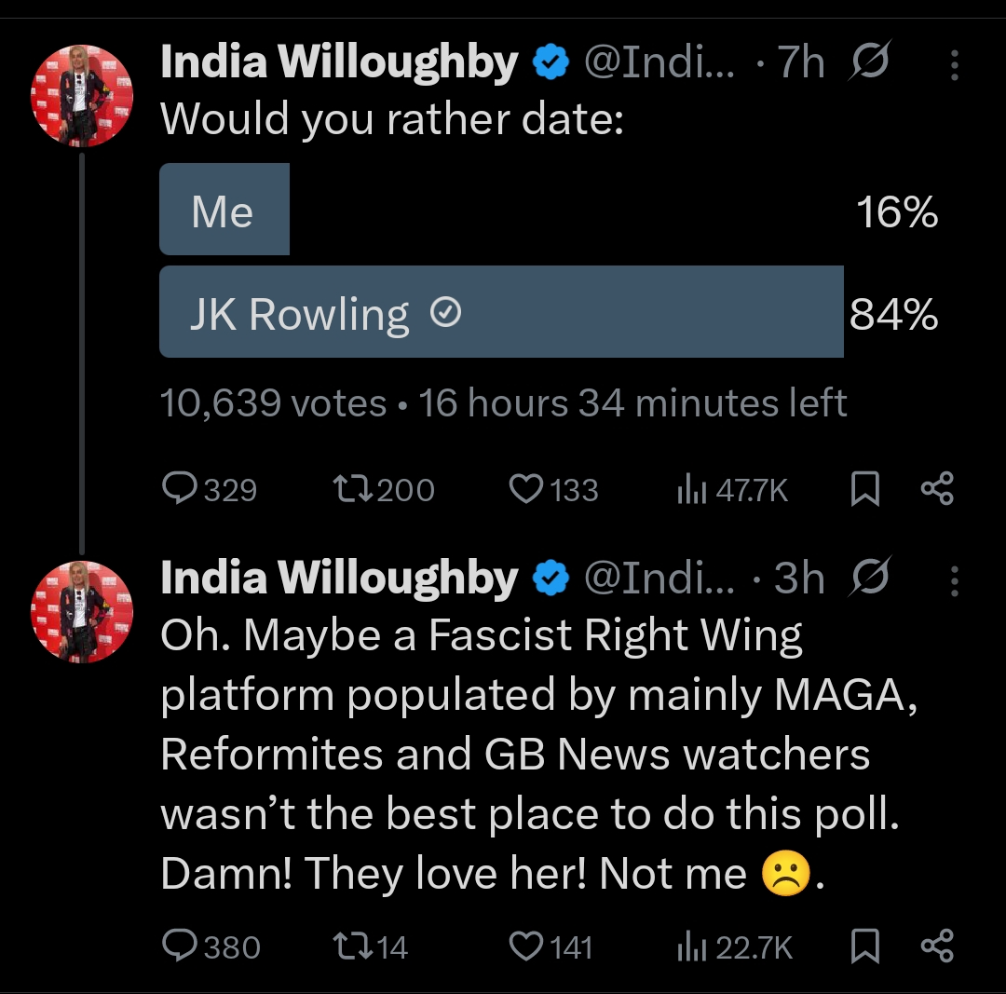Screen dimensions: 1006x994
Task: Select the "Me" poll option
Action: pyautogui.click(x=224, y=211)
